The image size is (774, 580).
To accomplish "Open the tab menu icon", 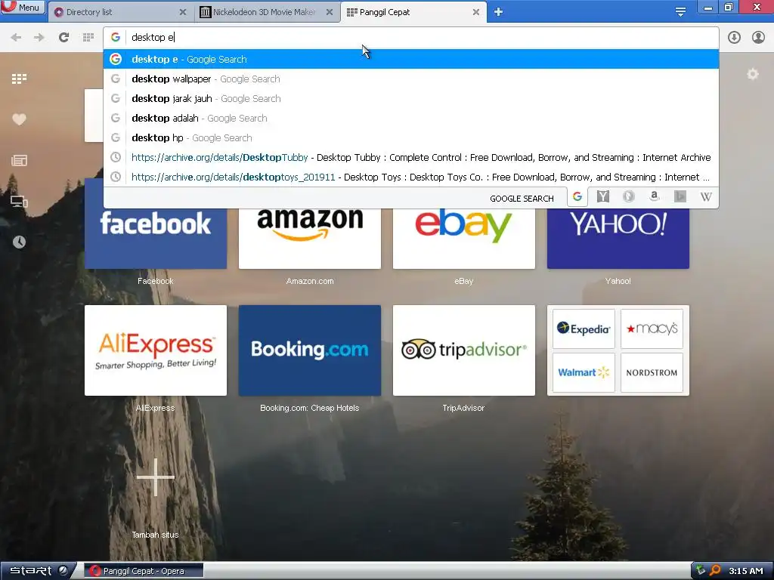I will [x=680, y=12].
